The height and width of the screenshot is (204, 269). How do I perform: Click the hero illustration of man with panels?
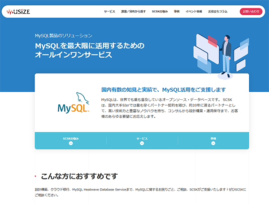pos(221,56)
